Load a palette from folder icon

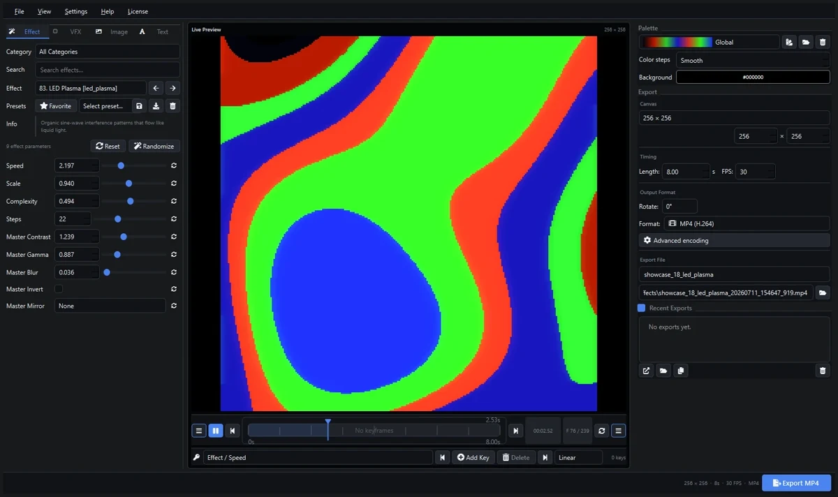(806, 42)
